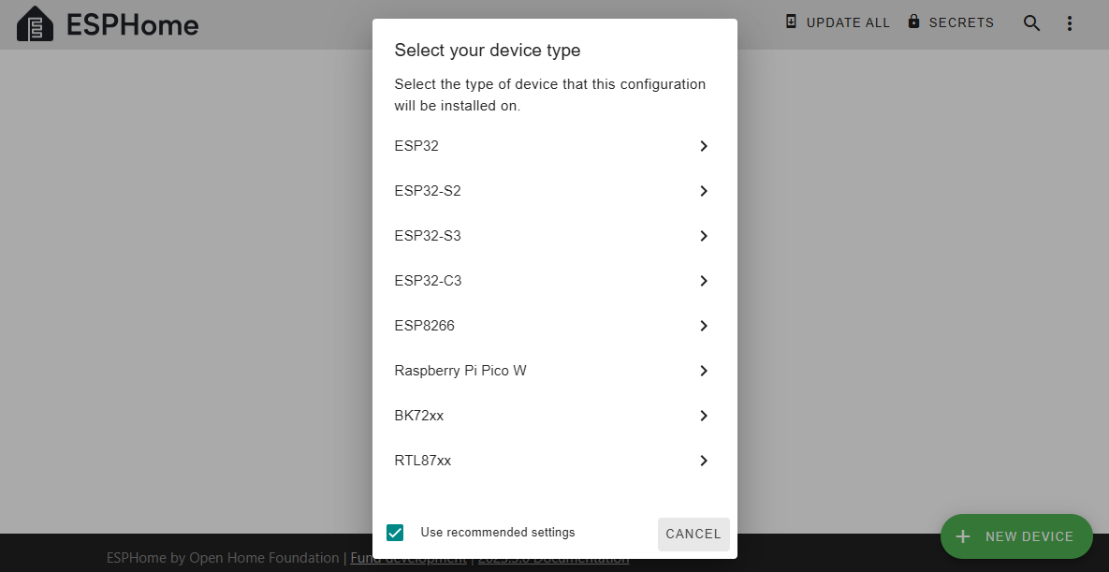The height and width of the screenshot is (572, 1109).
Task: Click the chevron arrow beside ESP32
Action: point(704,146)
